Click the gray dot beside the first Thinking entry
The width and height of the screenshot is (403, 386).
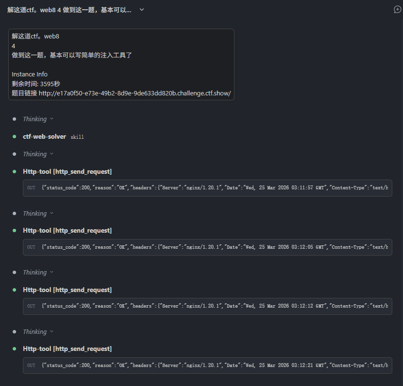pos(15,119)
